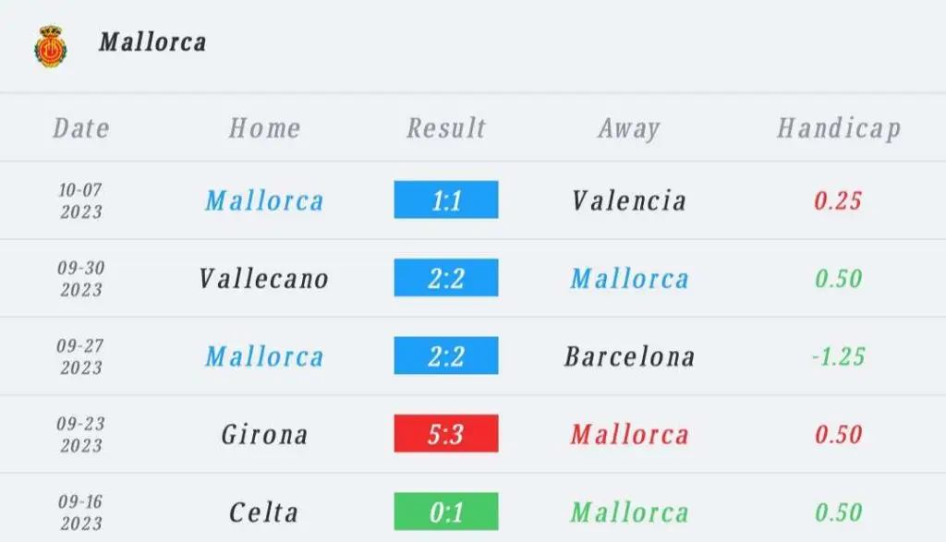This screenshot has height=542, width=946.
Task: Open the 2:2 result against Vallecano
Action: click(x=446, y=277)
